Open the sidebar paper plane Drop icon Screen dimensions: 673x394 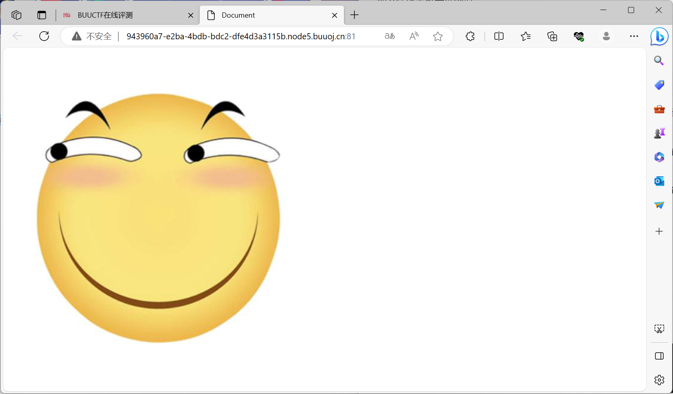659,205
